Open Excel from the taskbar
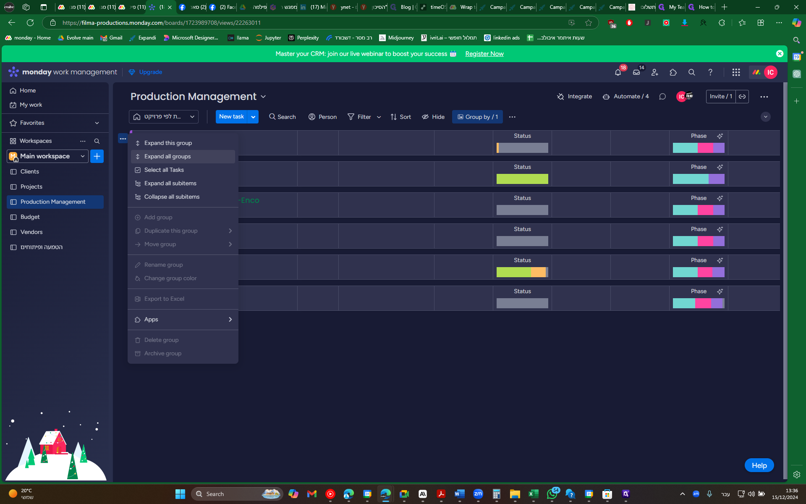The height and width of the screenshot is (504, 806). click(x=533, y=494)
